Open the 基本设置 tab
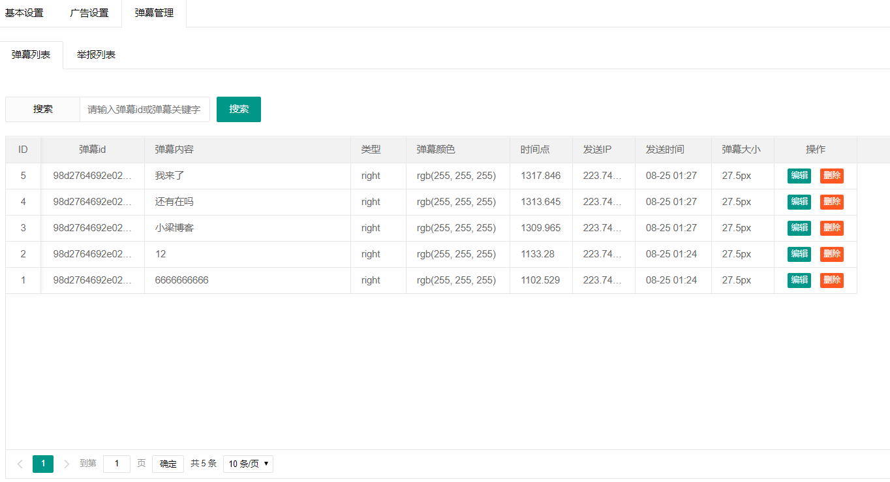The image size is (890, 482). 24,13
